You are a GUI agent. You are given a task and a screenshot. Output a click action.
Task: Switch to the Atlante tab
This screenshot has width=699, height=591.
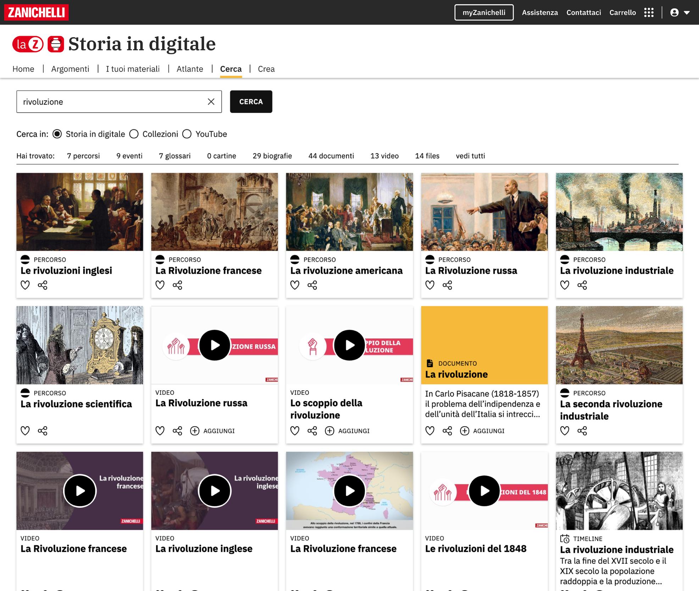(x=190, y=69)
